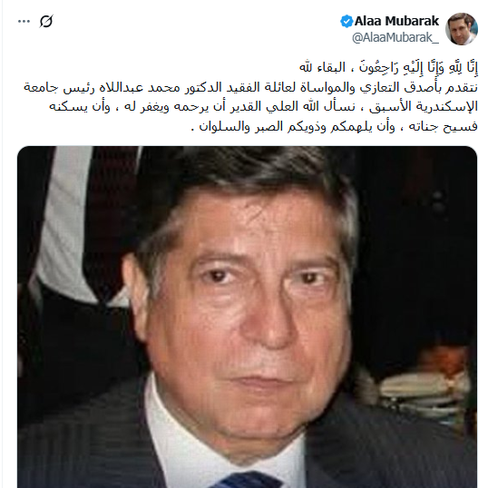
Task: Click the tweet line starting with نتقدم بأصدق
Action: tap(251, 87)
